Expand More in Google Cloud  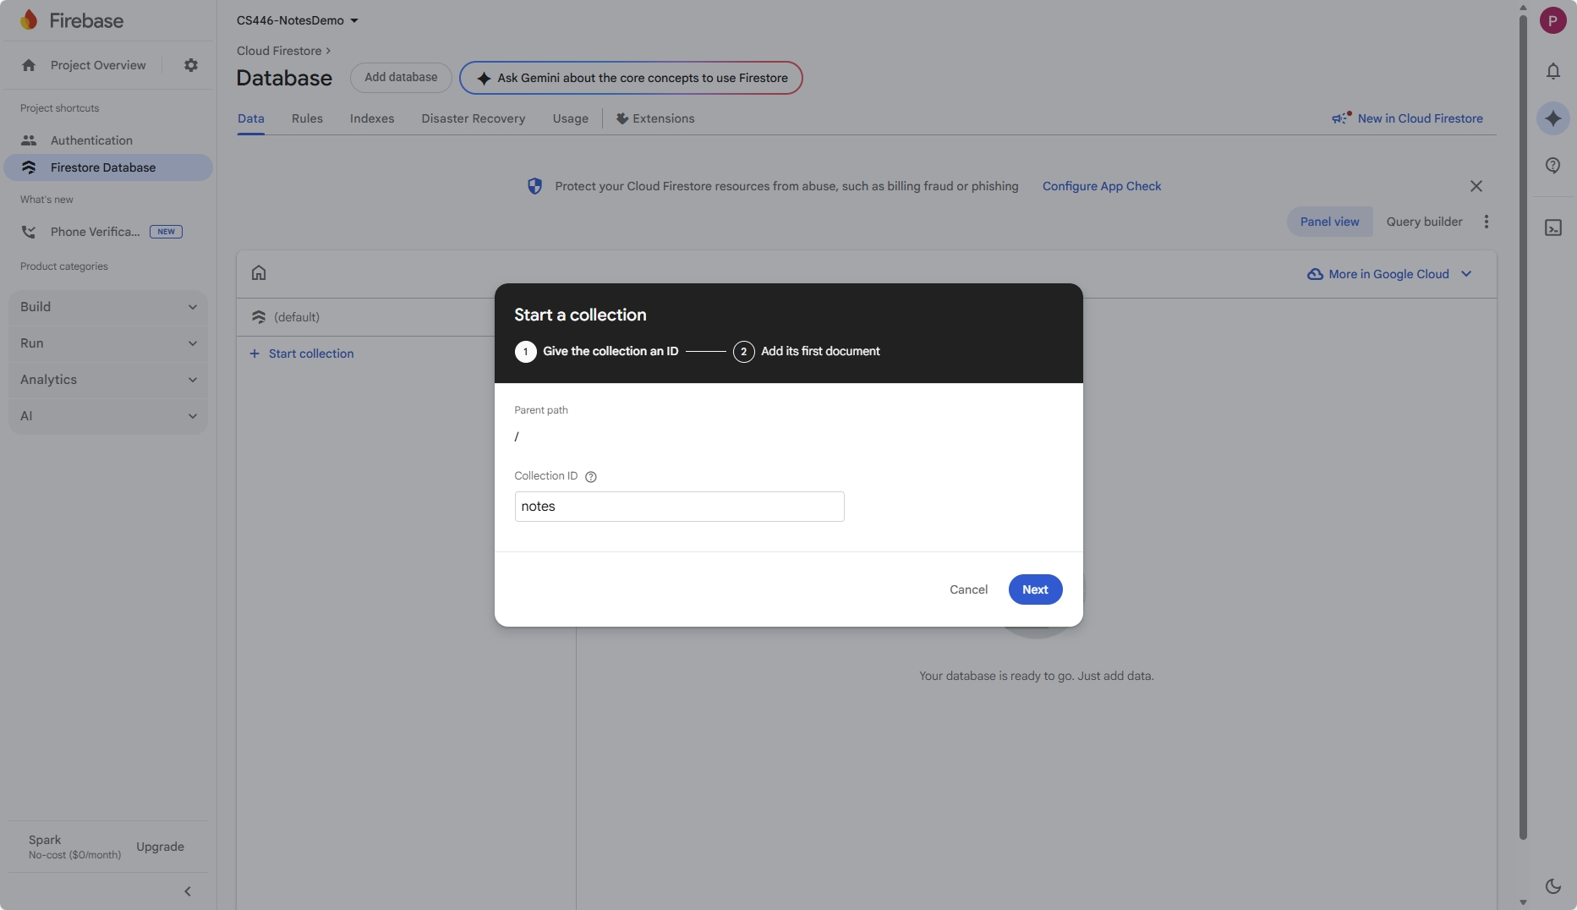(x=1389, y=274)
